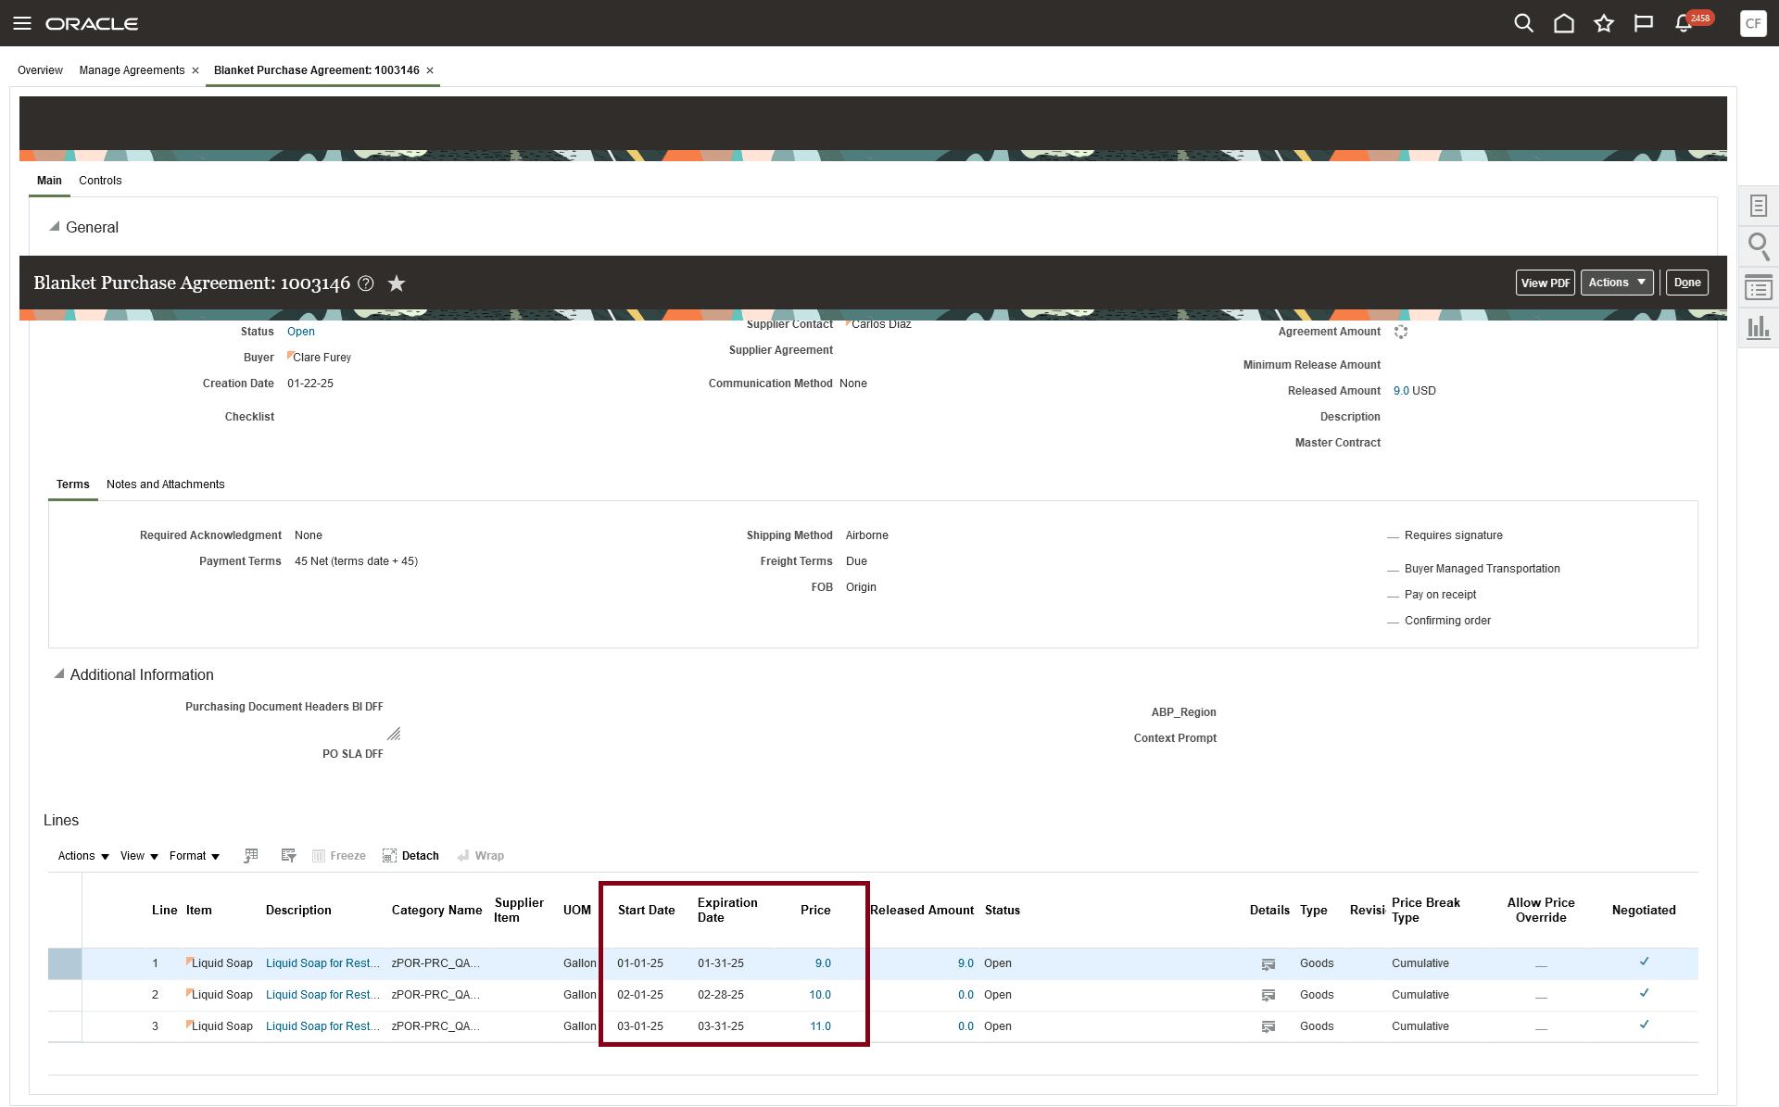Open the Lines View menu
1779x1107 pixels.
click(x=139, y=856)
